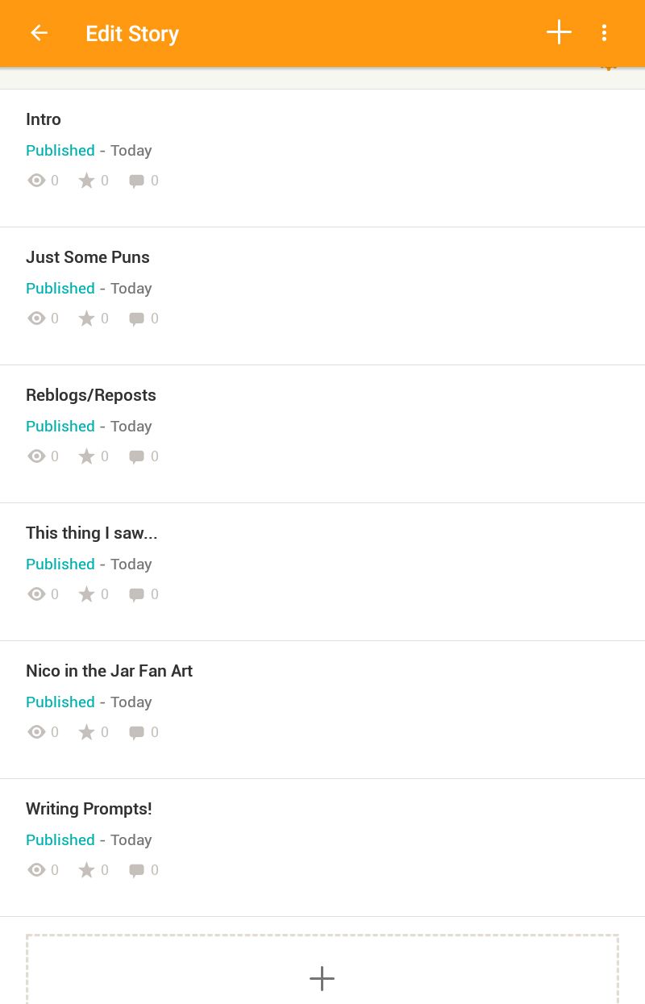645x1004 pixels.
Task: Click the votes star icon under Just Some Puns
Action: (86, 319)
